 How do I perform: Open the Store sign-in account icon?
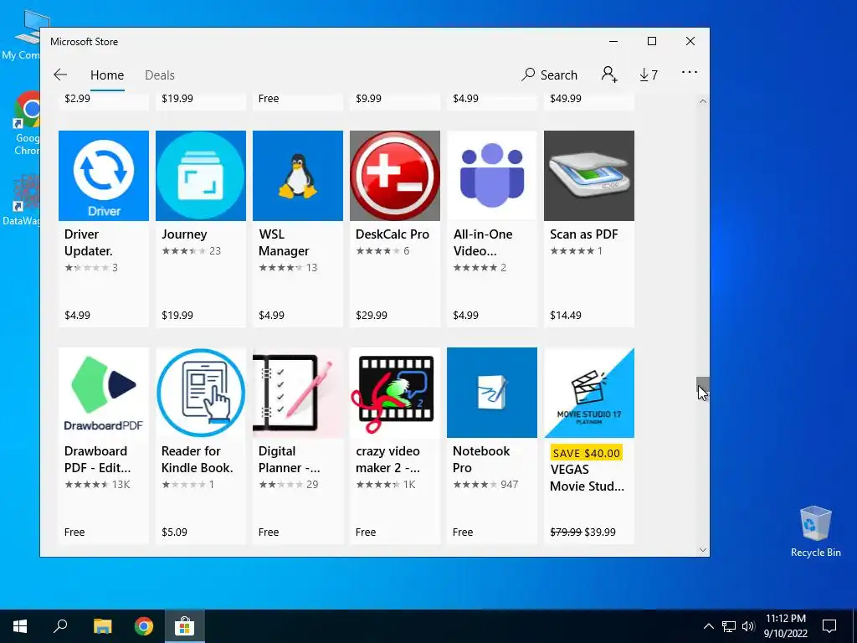click(609, 75)
